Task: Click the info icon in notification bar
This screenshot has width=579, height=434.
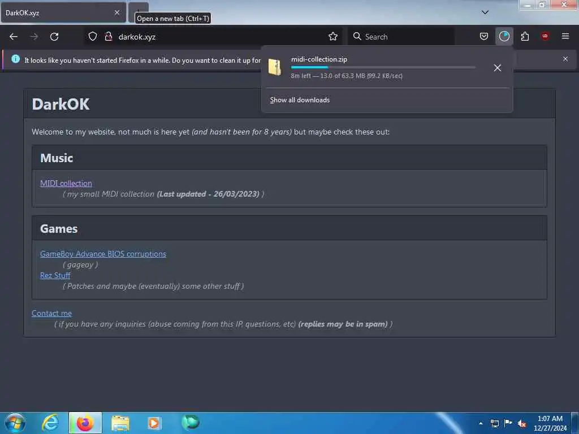Action: pyautogui.click(x=15, y=59)
